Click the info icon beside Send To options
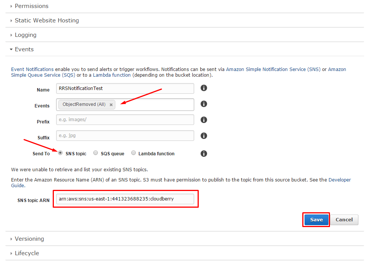 pos(204,153)
